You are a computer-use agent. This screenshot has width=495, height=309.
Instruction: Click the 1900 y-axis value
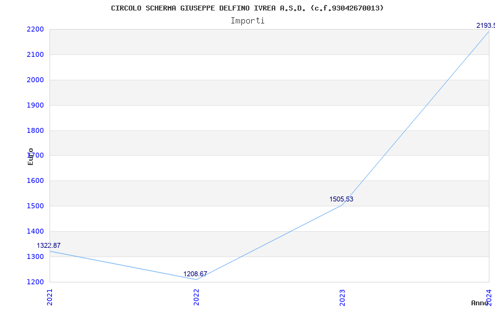[35, 105]
